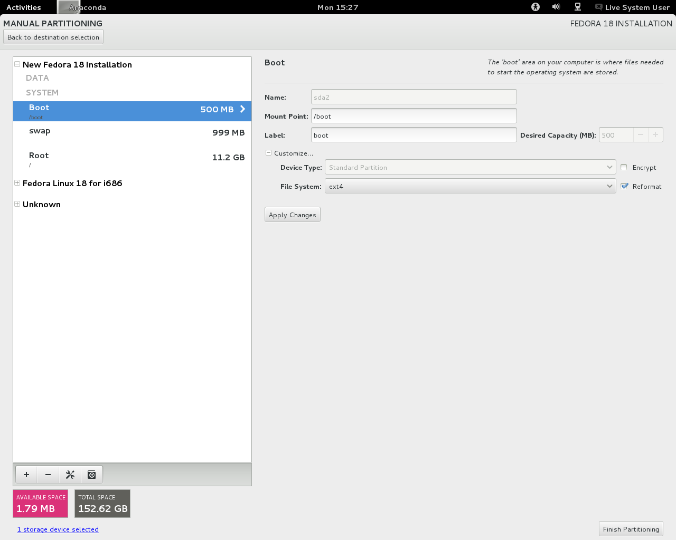Click the AVAILABLE SPACE 1.79 MB box
This screenshot has height=540, width=676.
41,504
